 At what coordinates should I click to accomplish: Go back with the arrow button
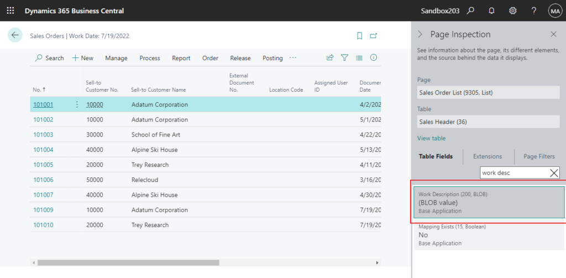pos(15,35)
